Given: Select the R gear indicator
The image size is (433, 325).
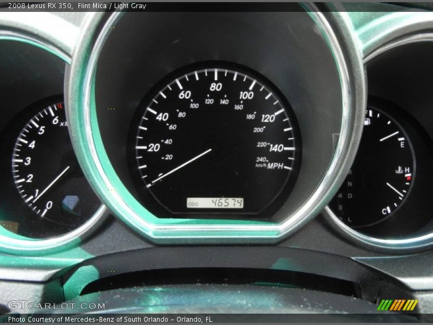Looking at the screenshot, I should [x=350, y=173].
